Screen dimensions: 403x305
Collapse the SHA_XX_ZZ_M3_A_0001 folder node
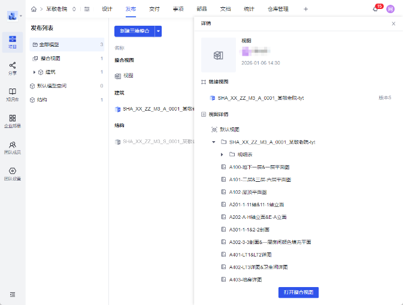214,142
